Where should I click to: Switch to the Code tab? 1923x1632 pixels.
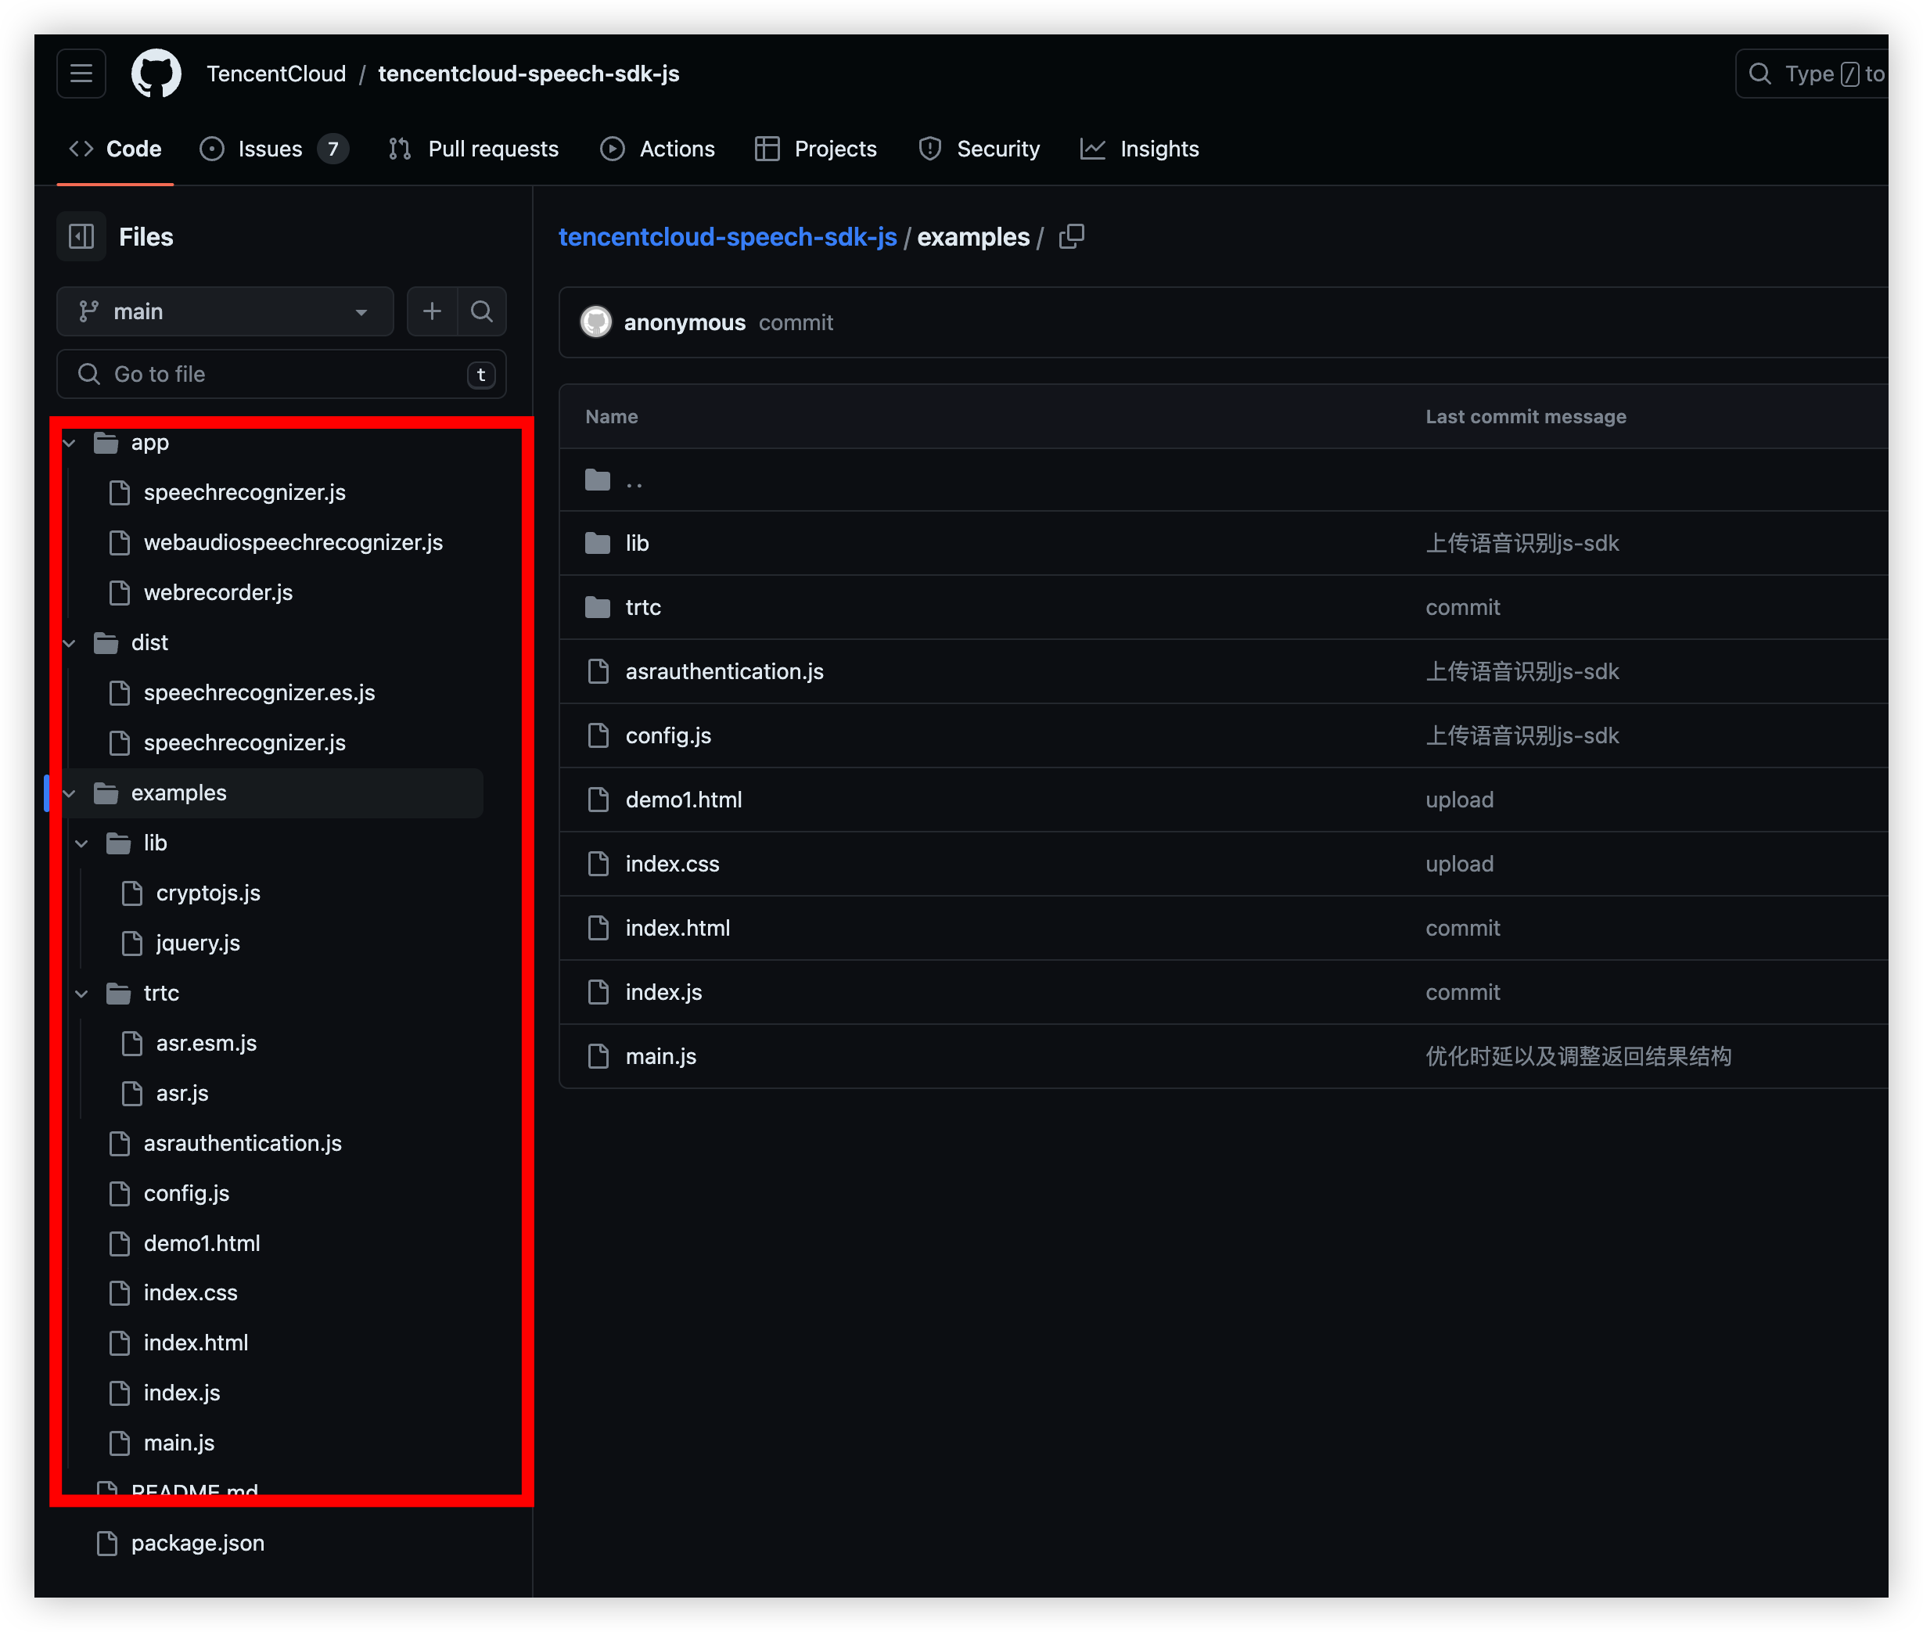[x=116, y=149]
